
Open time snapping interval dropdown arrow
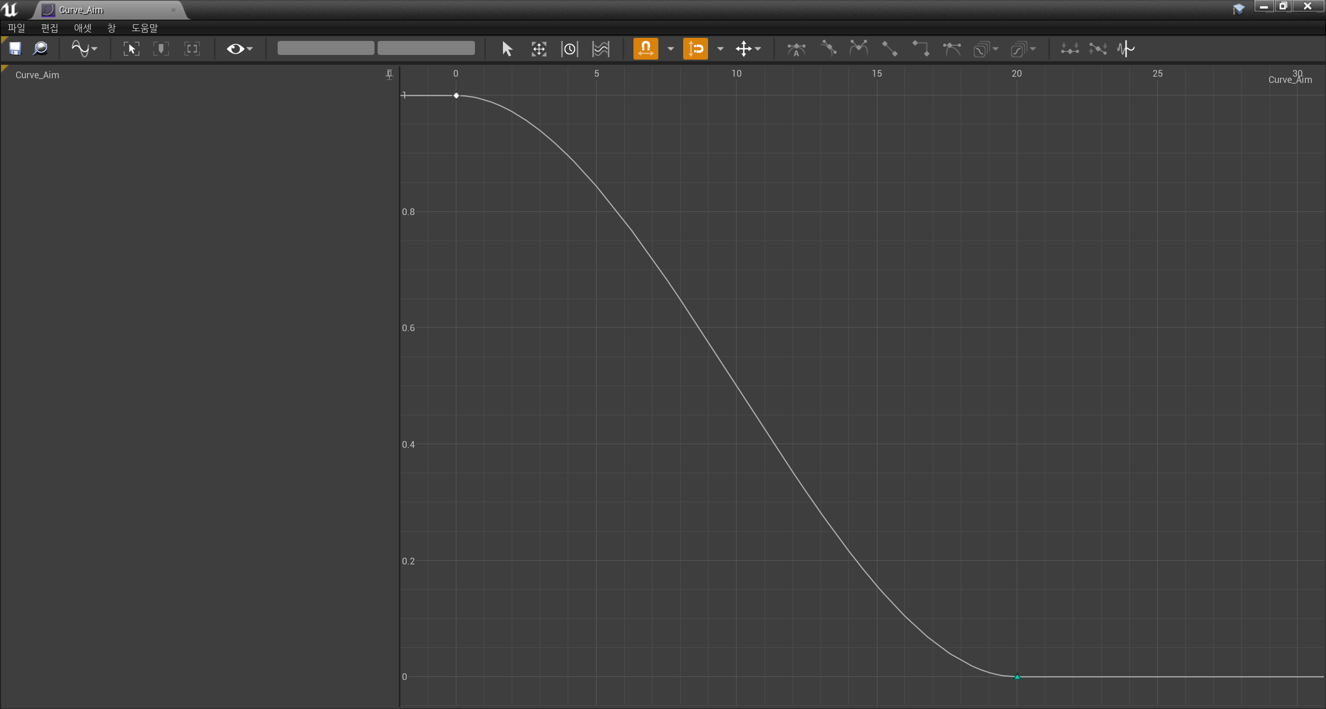(671, 49)
